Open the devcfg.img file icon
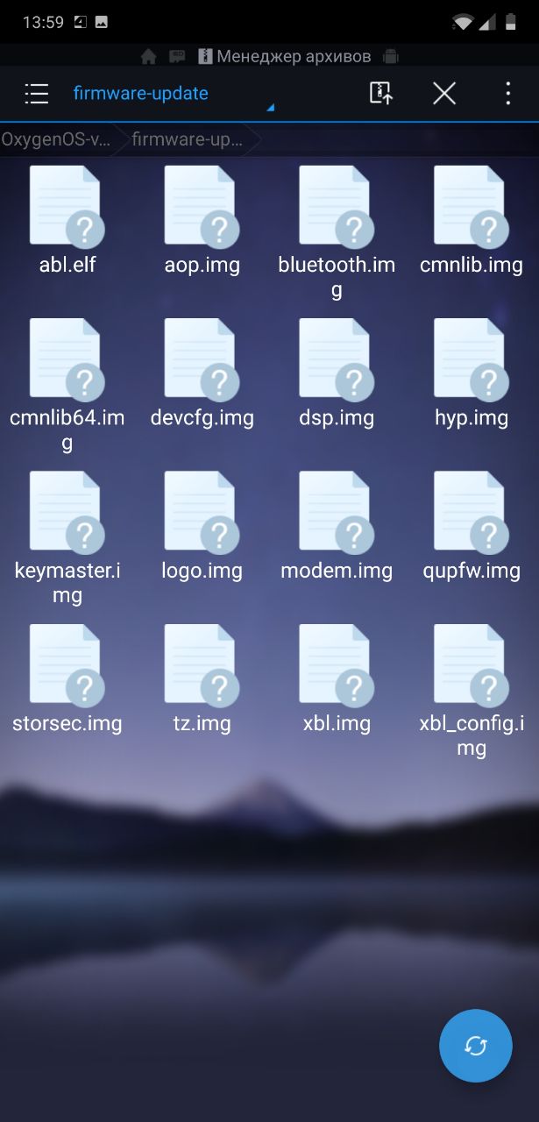Screen dimensions: 539x1122 202,359
